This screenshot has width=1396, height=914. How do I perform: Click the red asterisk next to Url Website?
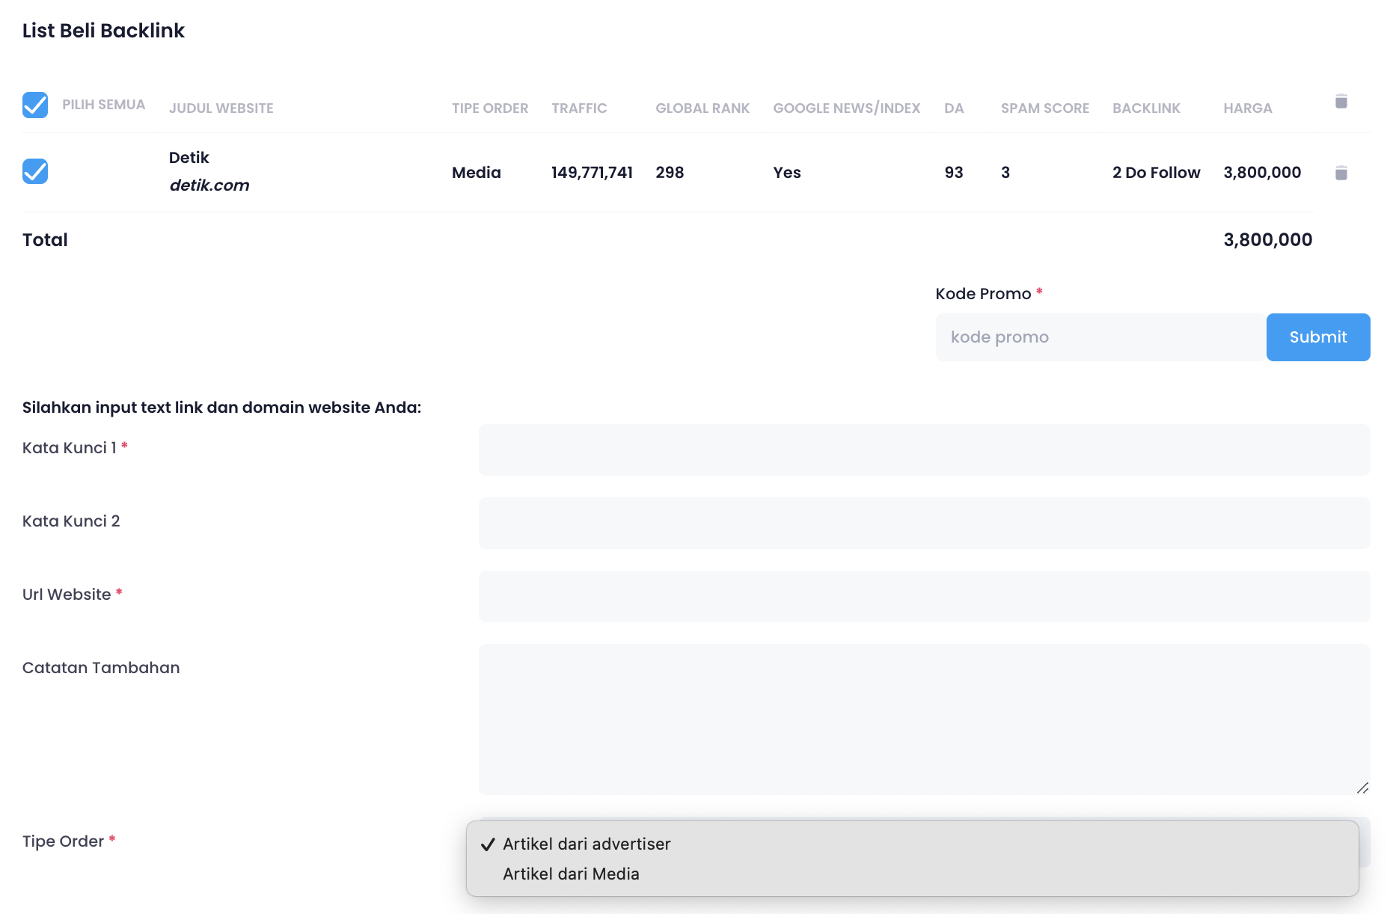[120, 593]
